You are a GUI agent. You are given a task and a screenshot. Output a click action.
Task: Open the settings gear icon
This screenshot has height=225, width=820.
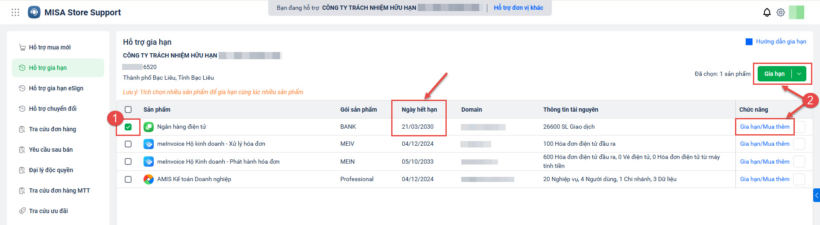click(781, 12)
